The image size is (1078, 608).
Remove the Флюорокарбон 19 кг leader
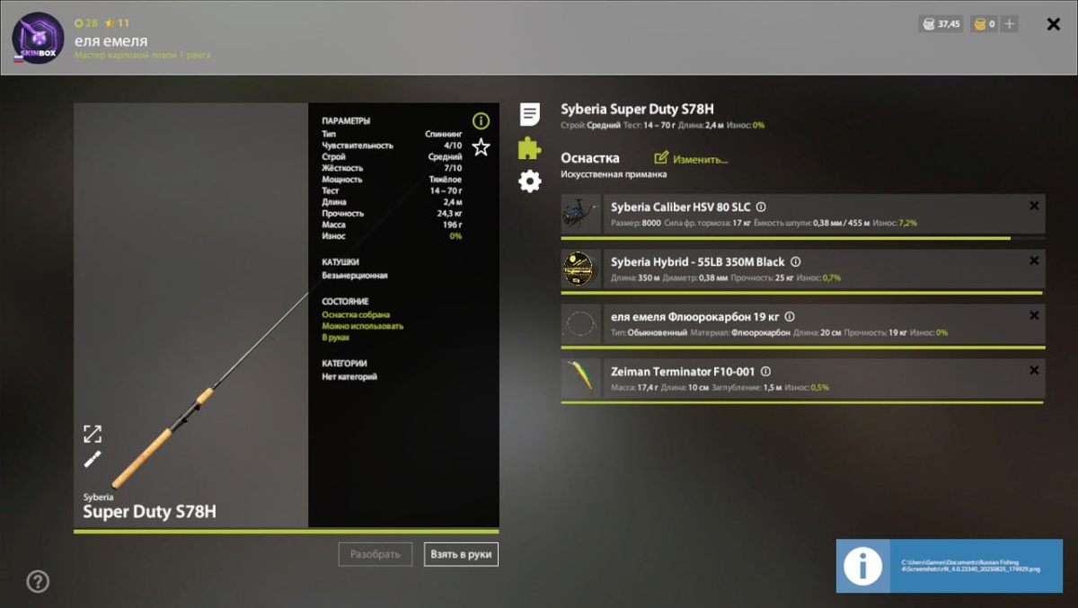(x=1034, y=315)
